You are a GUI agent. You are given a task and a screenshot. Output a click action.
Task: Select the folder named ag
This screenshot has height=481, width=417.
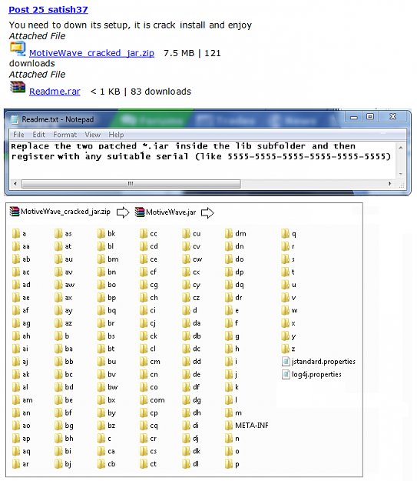22,323
